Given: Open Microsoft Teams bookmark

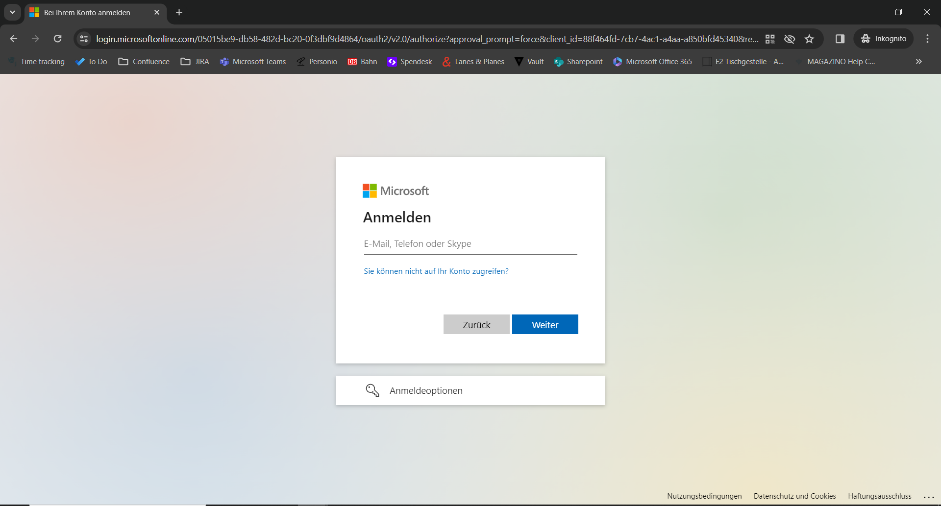Looking at the screenshot, I should point(253,62).
